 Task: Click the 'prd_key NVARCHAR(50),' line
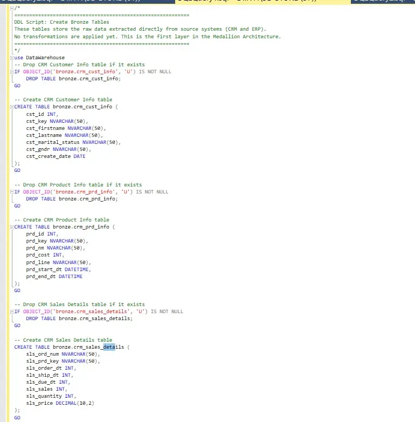[57, 241]
